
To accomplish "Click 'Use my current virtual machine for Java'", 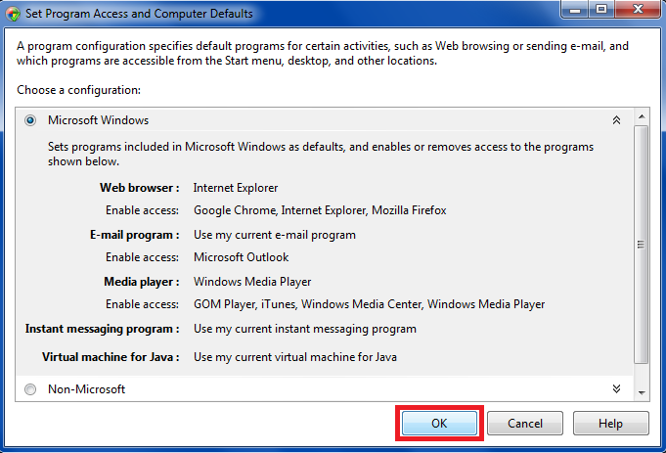I will pos(295,357).
